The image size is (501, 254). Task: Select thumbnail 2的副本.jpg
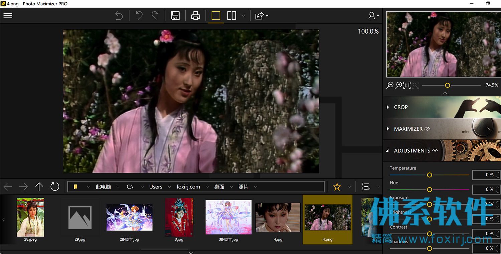[x=130, y=220]
